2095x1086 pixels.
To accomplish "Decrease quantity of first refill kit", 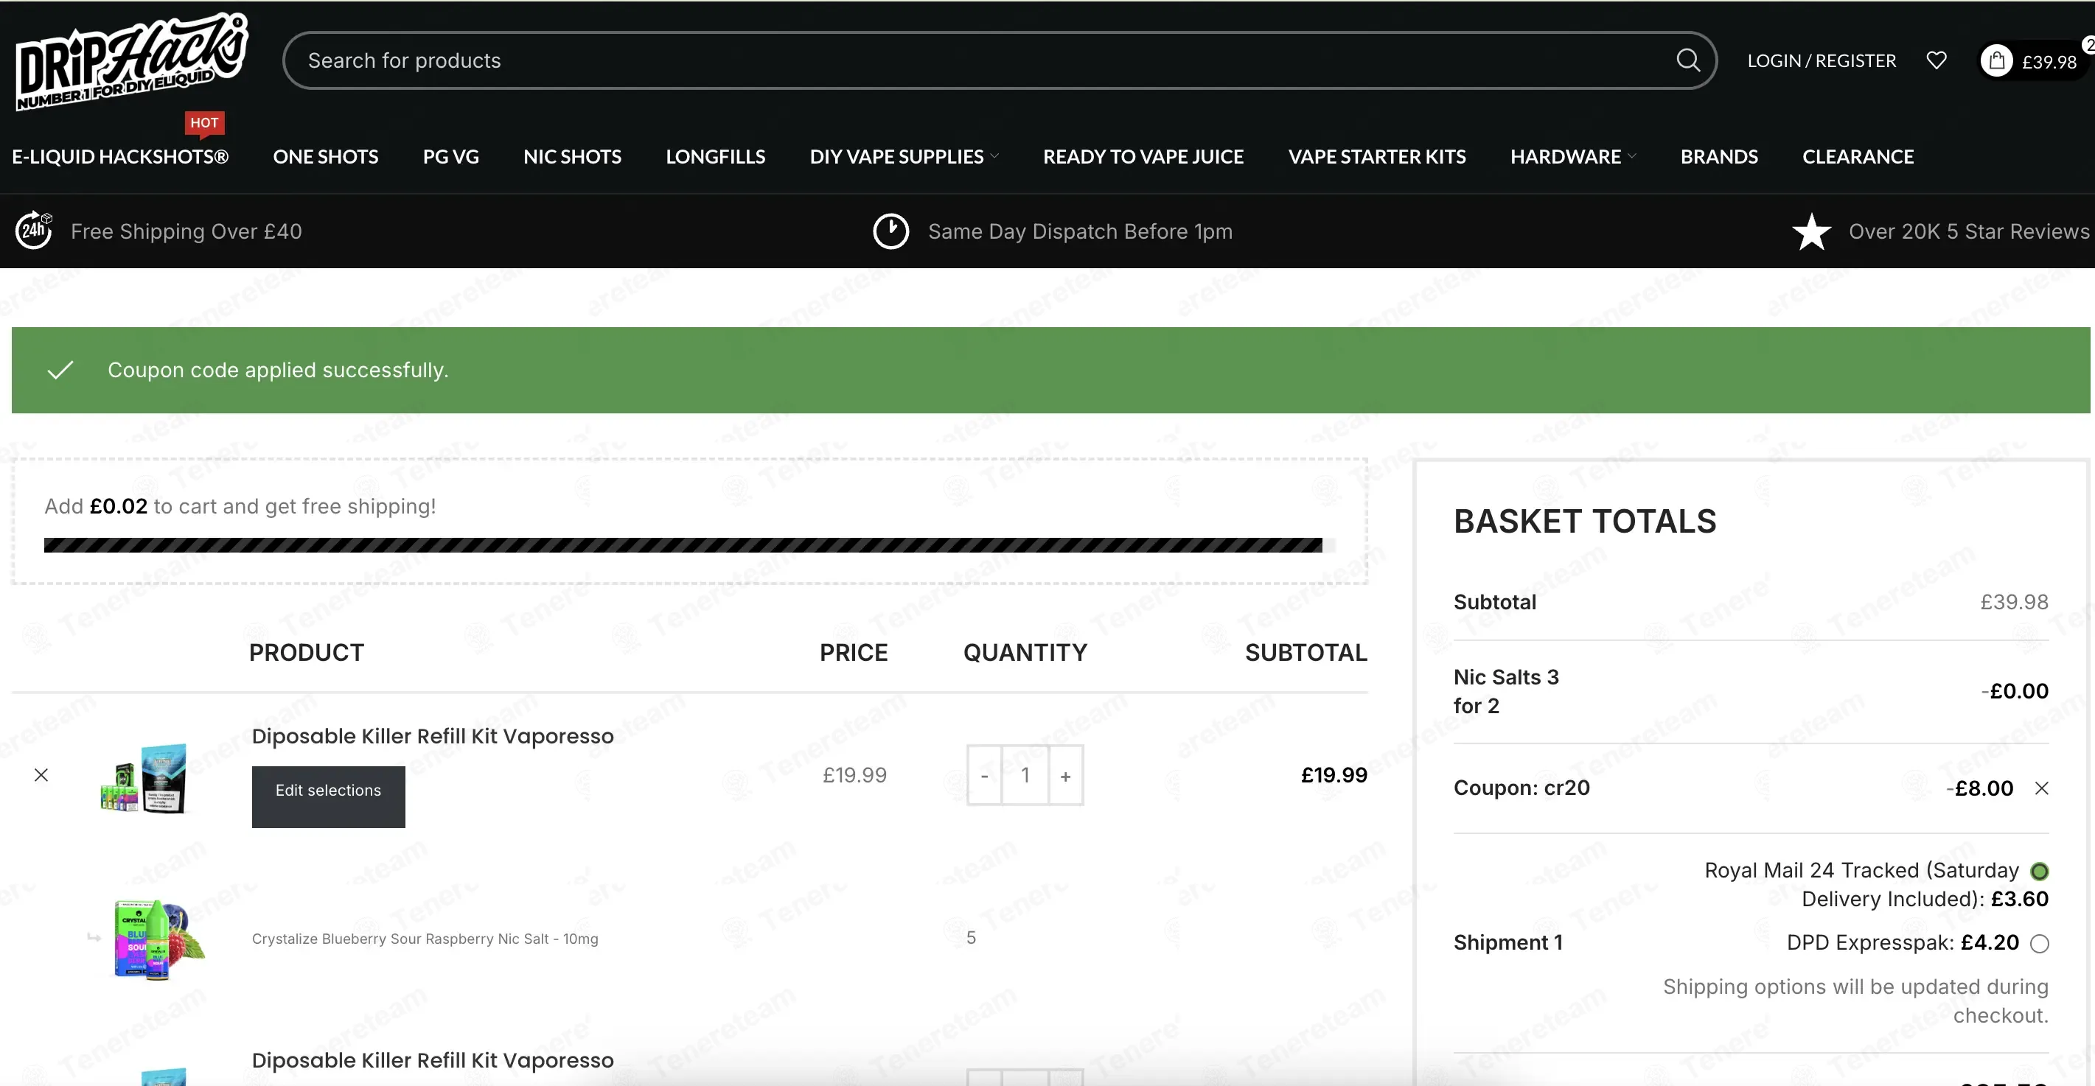I will [984, 776].
